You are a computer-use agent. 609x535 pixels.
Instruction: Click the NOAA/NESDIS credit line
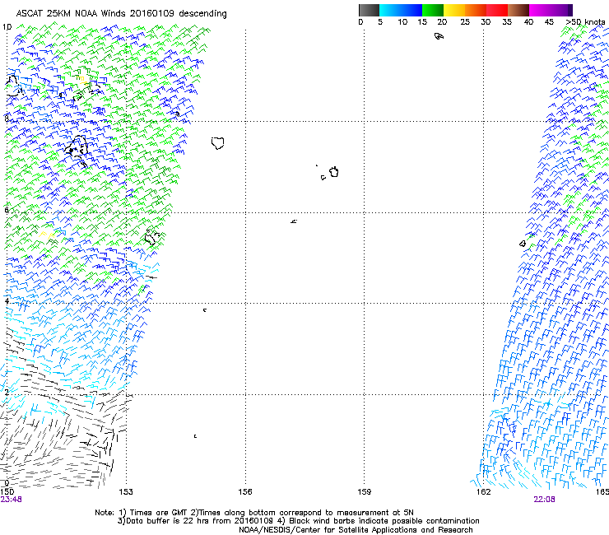(x=356, y=530)
